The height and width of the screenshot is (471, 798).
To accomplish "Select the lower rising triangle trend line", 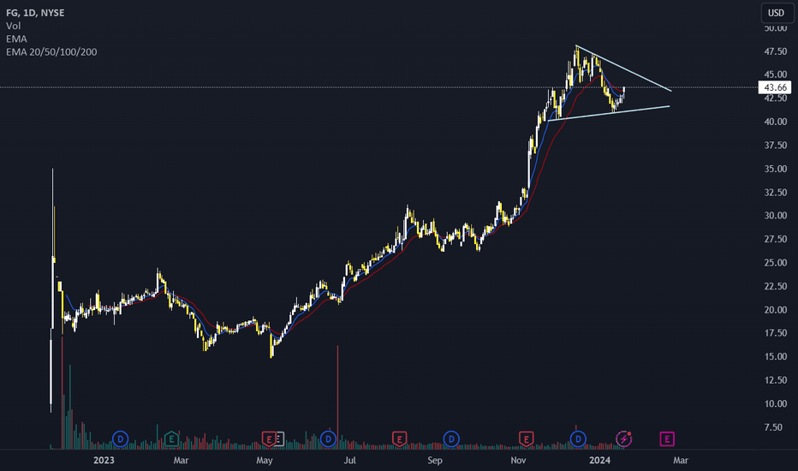I will (609, 113).
